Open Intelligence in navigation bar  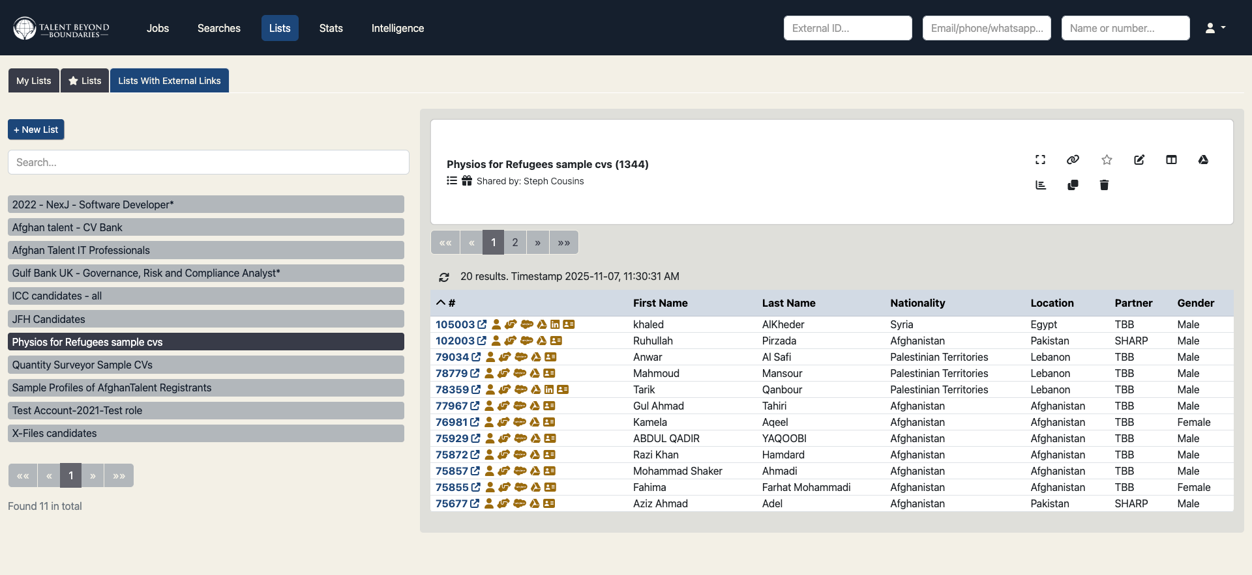pyautogui.click(x=398, y=28)
